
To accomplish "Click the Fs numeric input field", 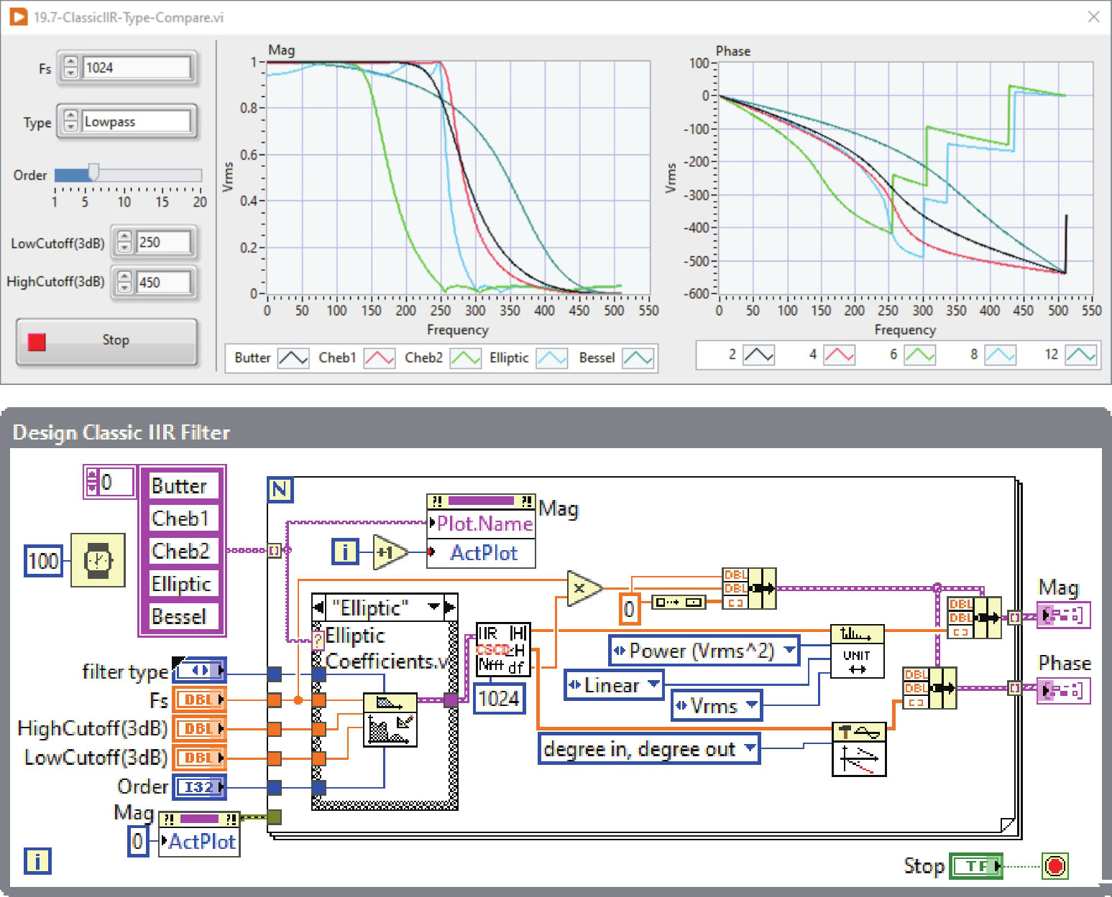I will pyautogui.click(x=137, y=68).
